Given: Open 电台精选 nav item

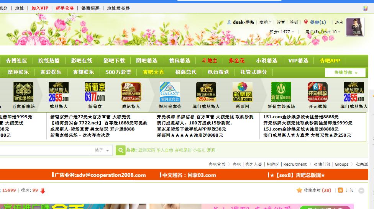Looking at the screenshot, I should pyautogui.click(x=218, y=72).
